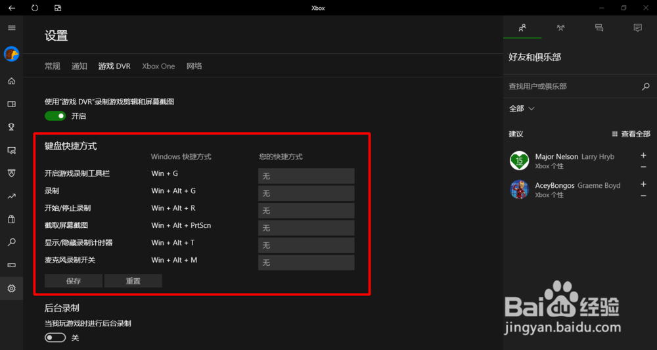
Task: Remove Major Nelson suggestion
Action: 644,167
